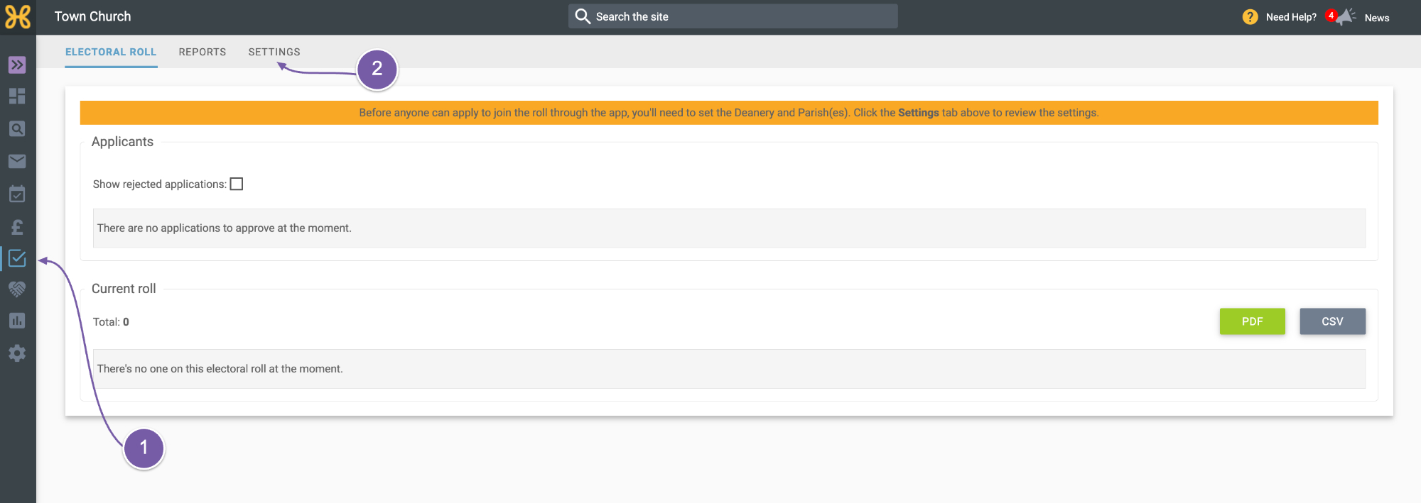Click the orange Deanery and Parish warning banner
Viewport: 1421px width, 503px height.
coord(729,113)
